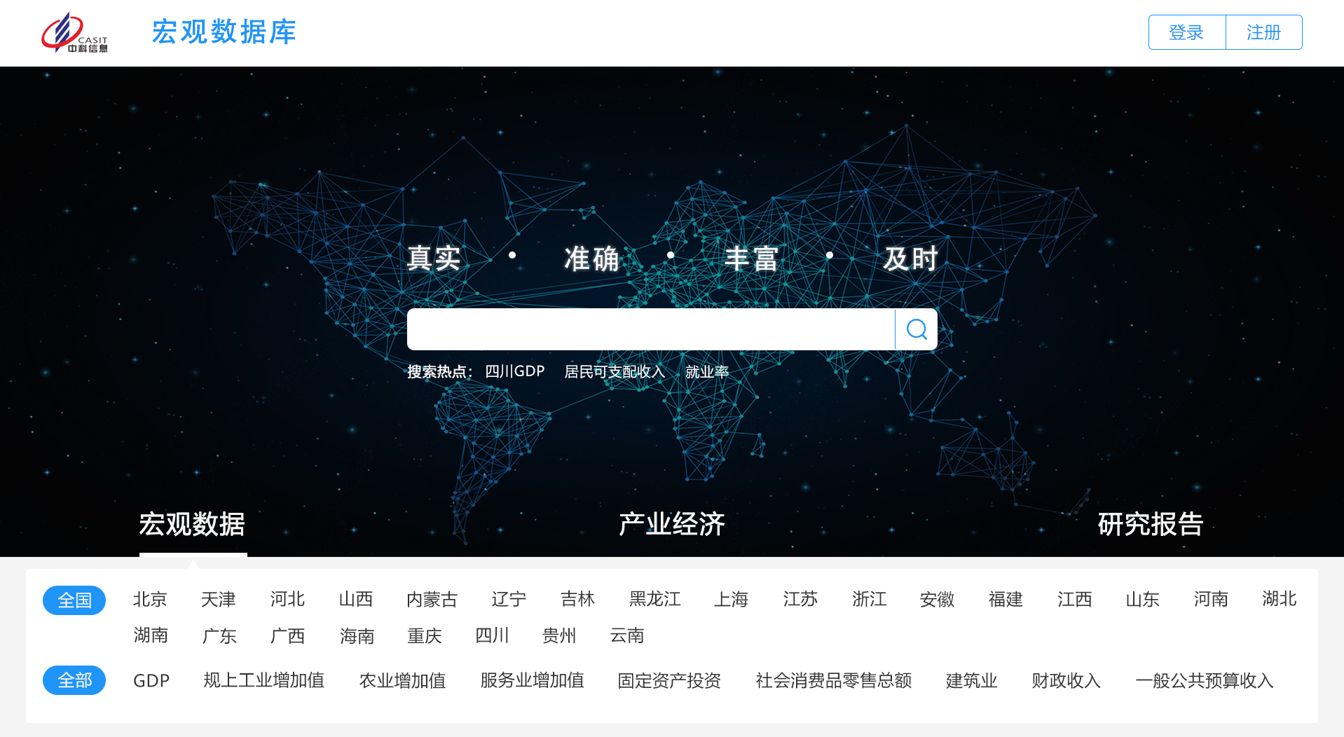The width and height of the screenshot is (1344, 737).
Task: Select region 上海
Action: coord(731,600)
